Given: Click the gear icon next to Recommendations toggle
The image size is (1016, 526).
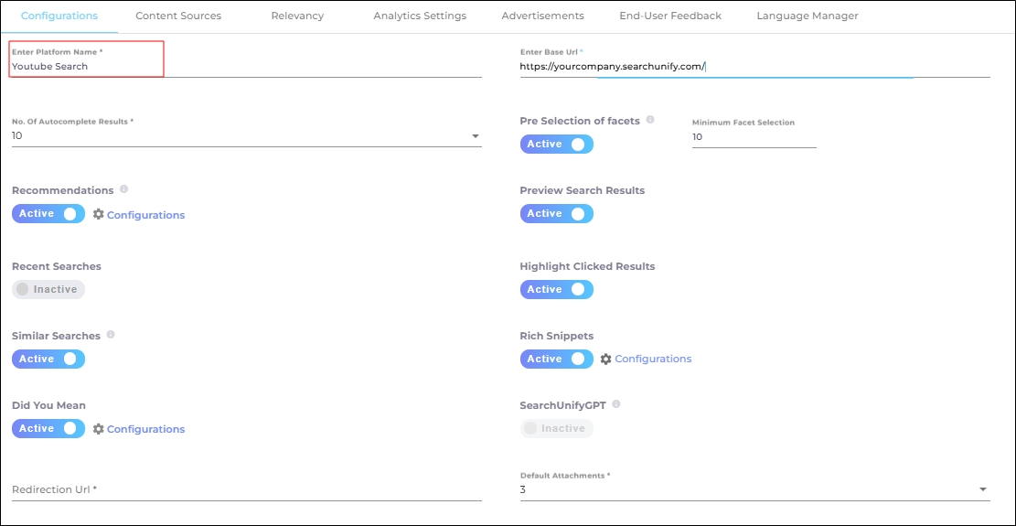Looking at the screenshot, I should point(99,214).
